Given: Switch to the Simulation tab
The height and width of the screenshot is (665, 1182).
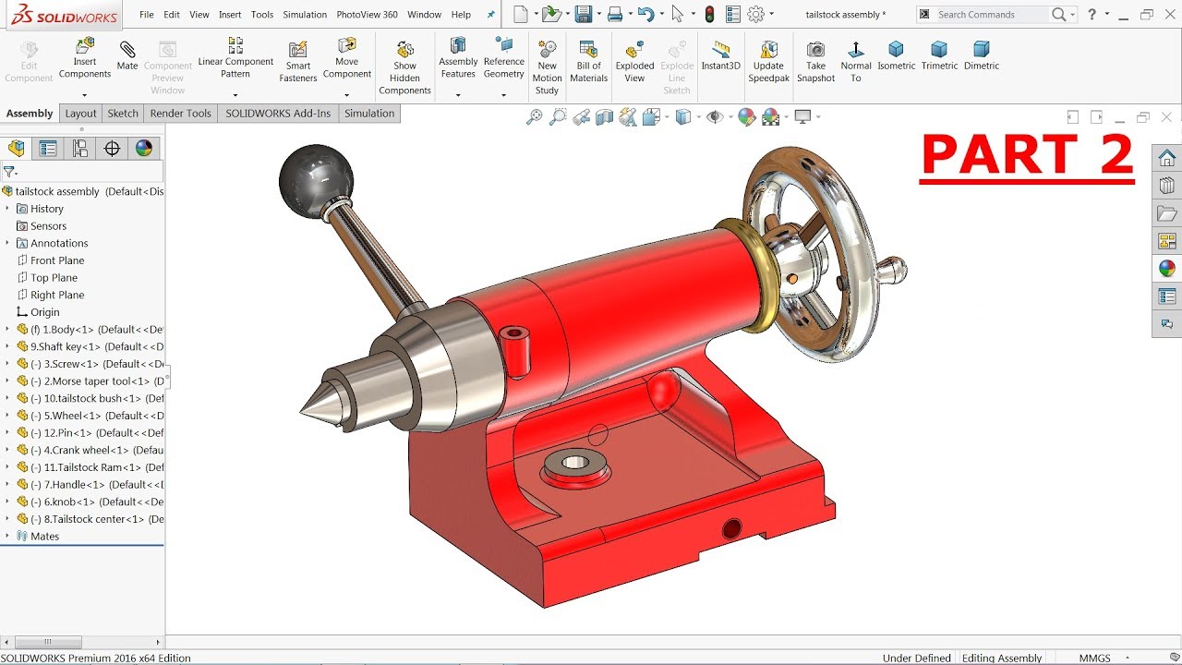Looking at the screenshot, I should click(x=369, y=114).
